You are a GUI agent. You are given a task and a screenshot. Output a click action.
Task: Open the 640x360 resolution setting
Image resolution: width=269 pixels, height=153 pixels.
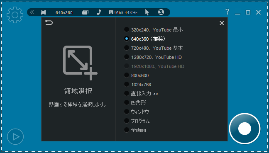click(64, 12)
